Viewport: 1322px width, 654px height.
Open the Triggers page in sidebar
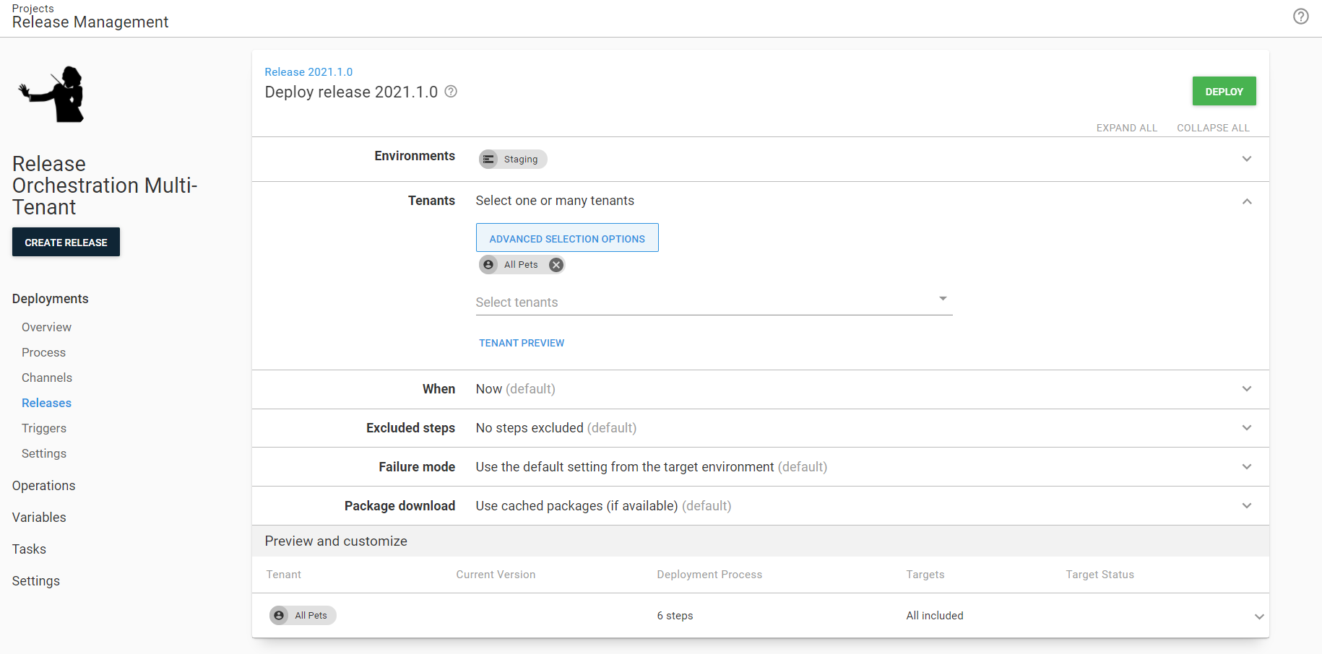coord(44,428)
